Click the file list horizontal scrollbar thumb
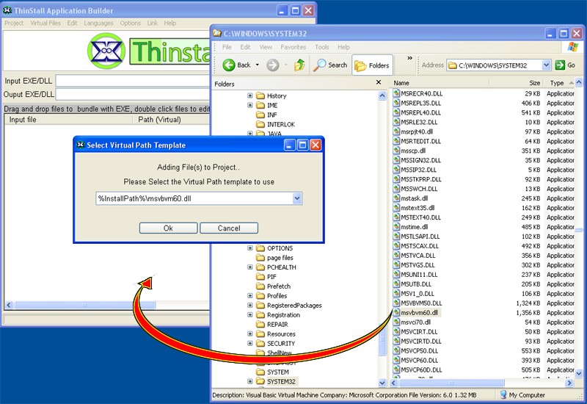The width and height of the screenshot is (587, 404). [x=452, y=383]
